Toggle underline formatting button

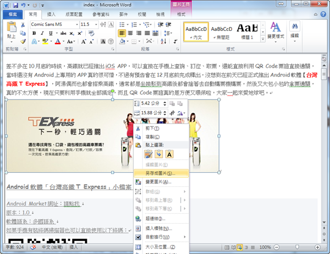click(50, 33)
